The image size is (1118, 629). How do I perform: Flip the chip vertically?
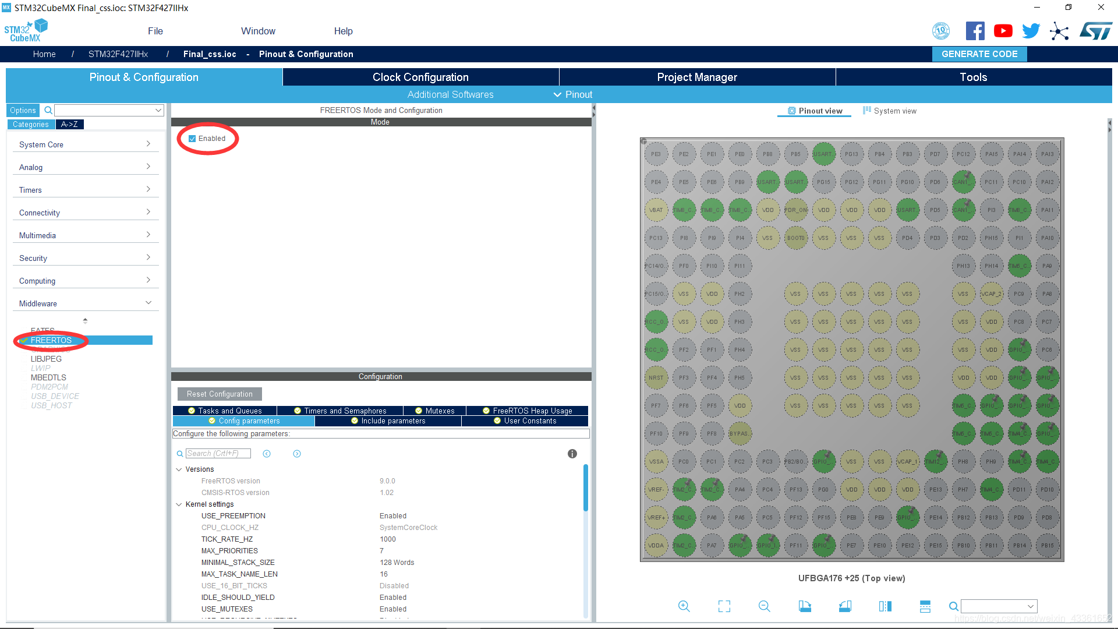point(925,606)
